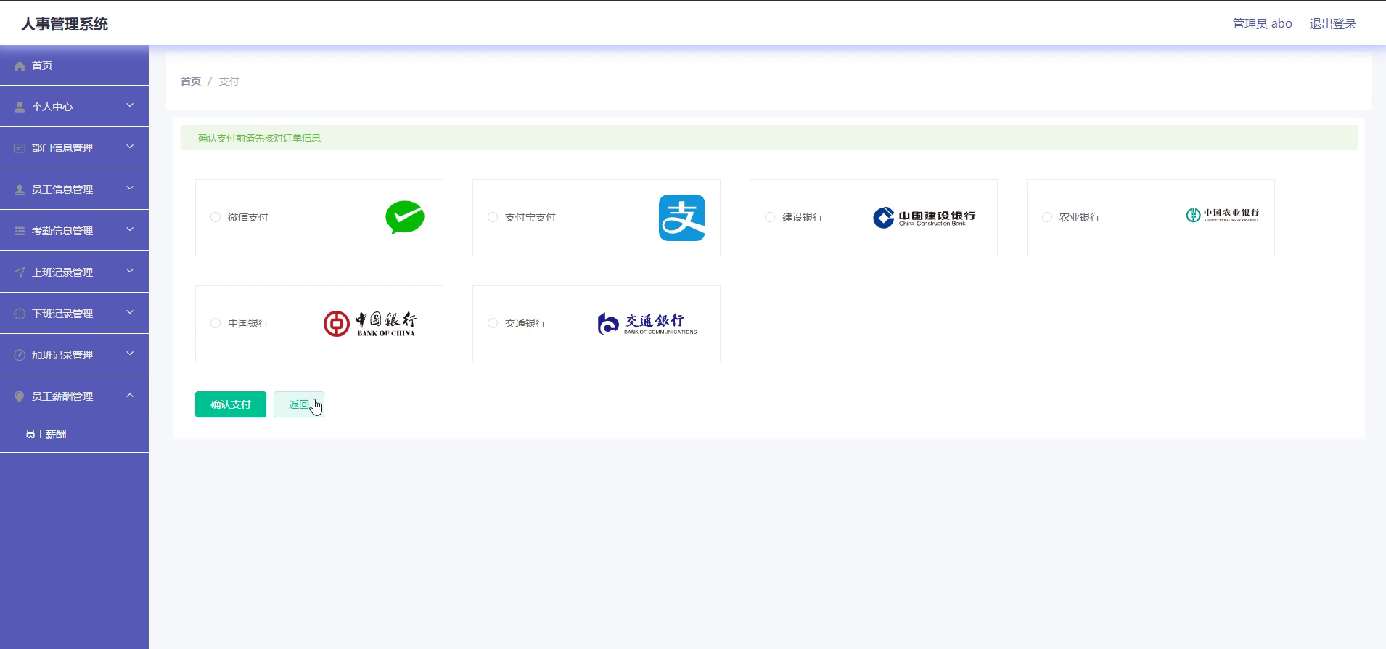The height and width of the screenshot is (649, 1386).
Task: Click the green WeChat Pay logo
Action: [x=405, y=217]
